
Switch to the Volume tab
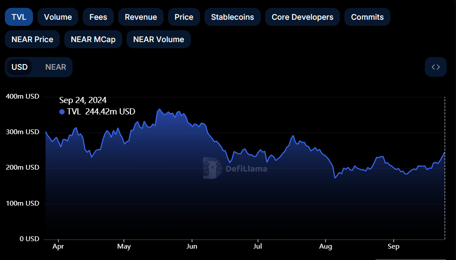click(58, 17)
